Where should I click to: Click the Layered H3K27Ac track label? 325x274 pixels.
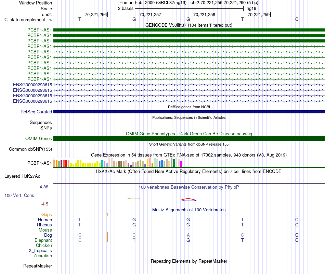pyautogui.click(x=22, y=176)
